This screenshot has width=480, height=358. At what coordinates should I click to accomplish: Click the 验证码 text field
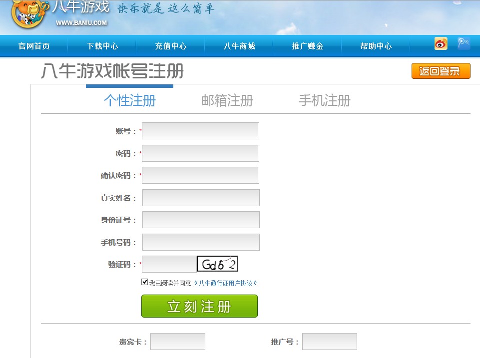169,264
